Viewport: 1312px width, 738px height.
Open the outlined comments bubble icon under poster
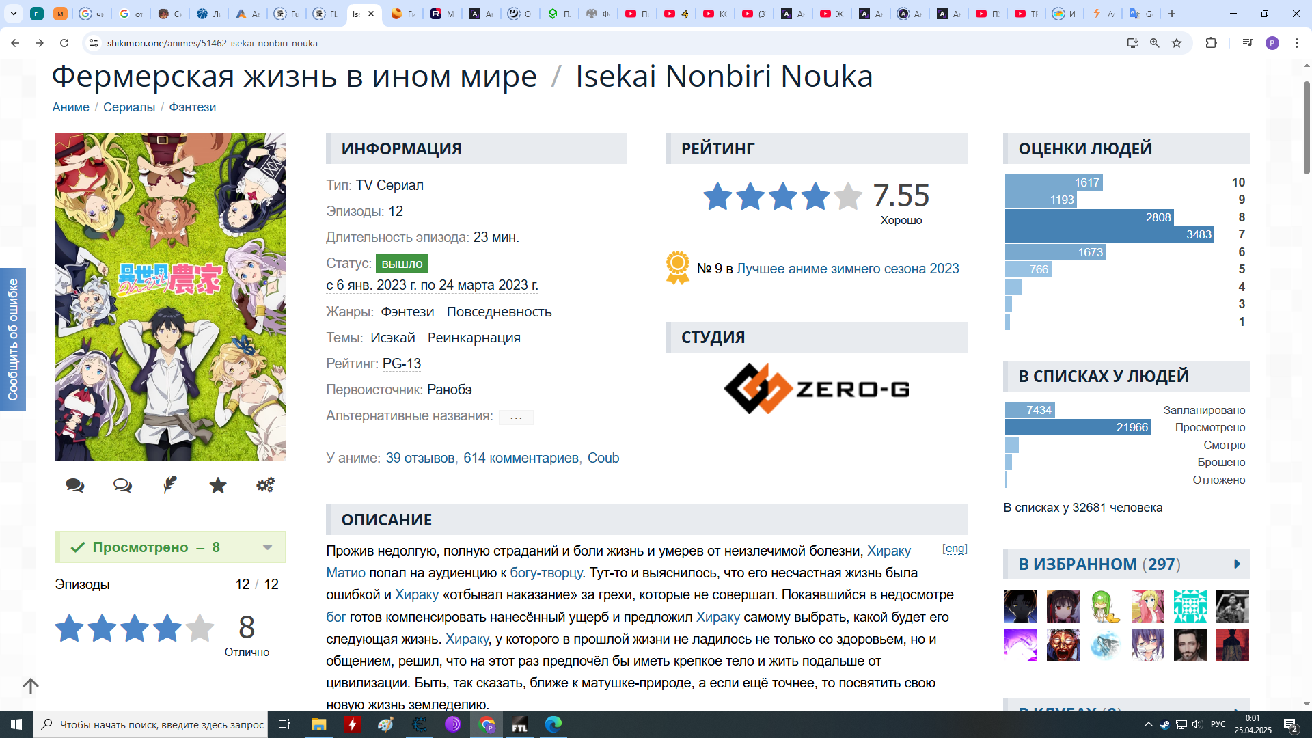point(122,485)
